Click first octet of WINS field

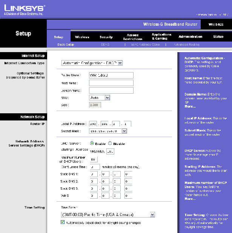(x=94, y=196)
